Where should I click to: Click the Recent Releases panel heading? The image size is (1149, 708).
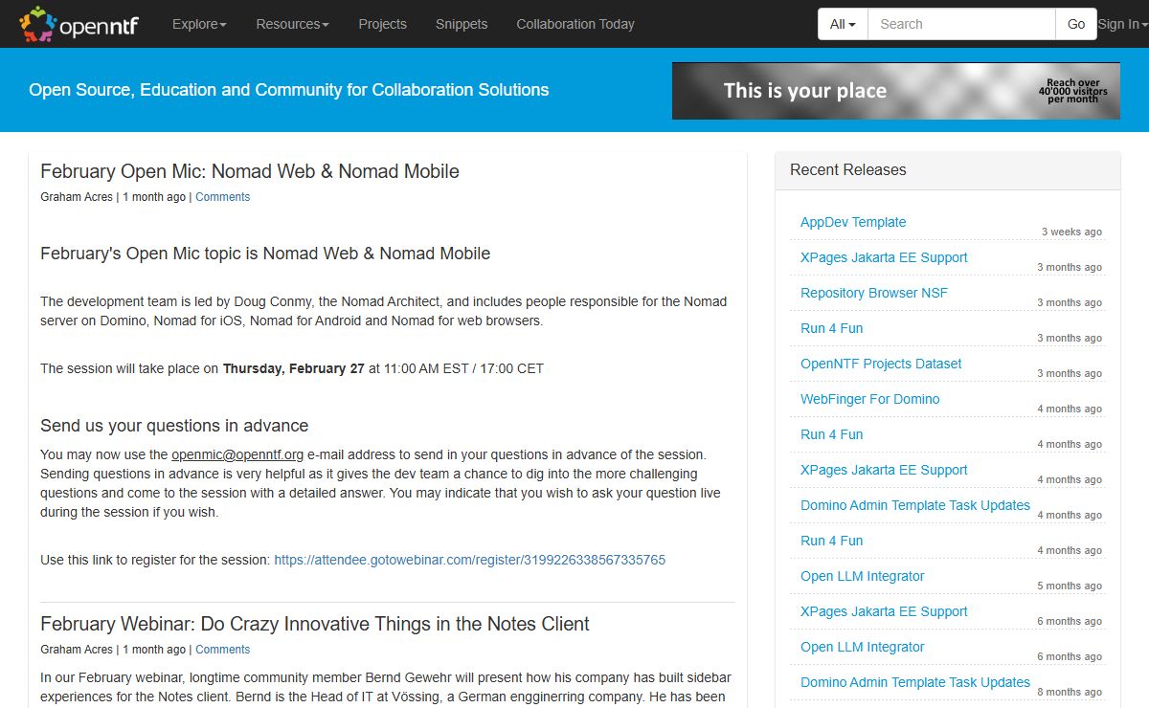pos(848,170)
